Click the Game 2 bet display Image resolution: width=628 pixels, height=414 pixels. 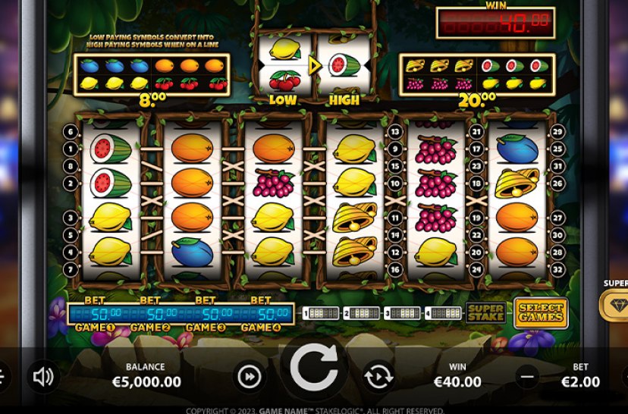(151, 313)
